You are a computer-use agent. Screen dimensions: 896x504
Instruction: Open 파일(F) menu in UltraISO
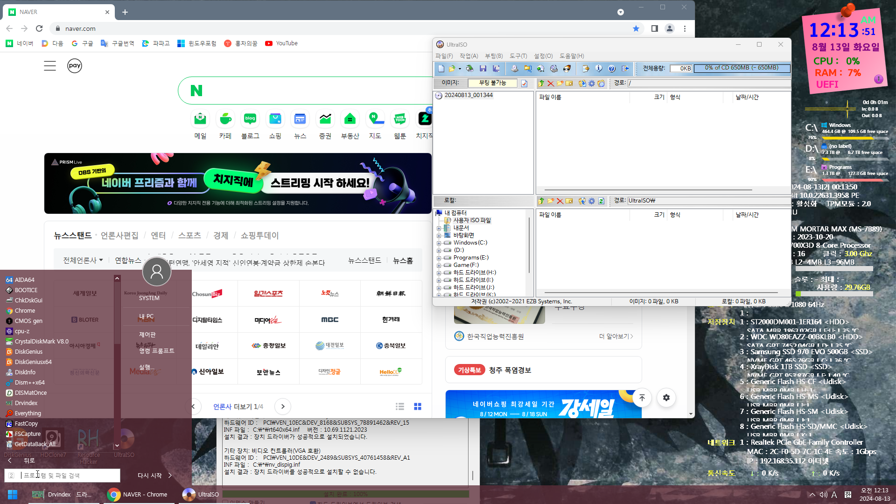[444, 56]
